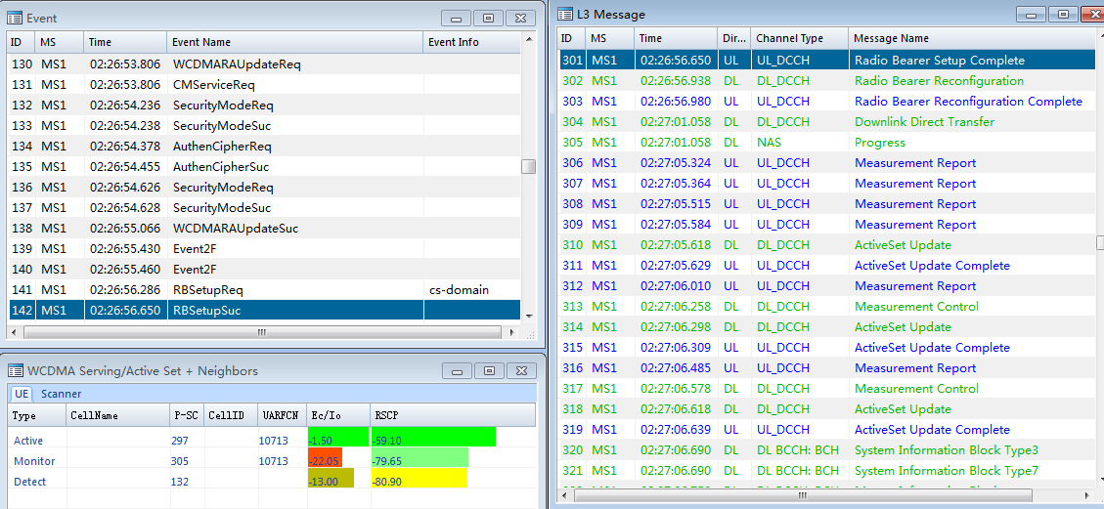1104x509 pixels.
Task: Select the AuthenCipherSuc event row
Action: [264, 167]
